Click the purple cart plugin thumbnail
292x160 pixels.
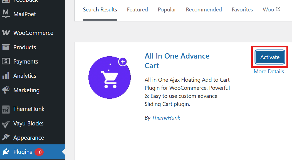pyautogui.click(x=110, y=77)
